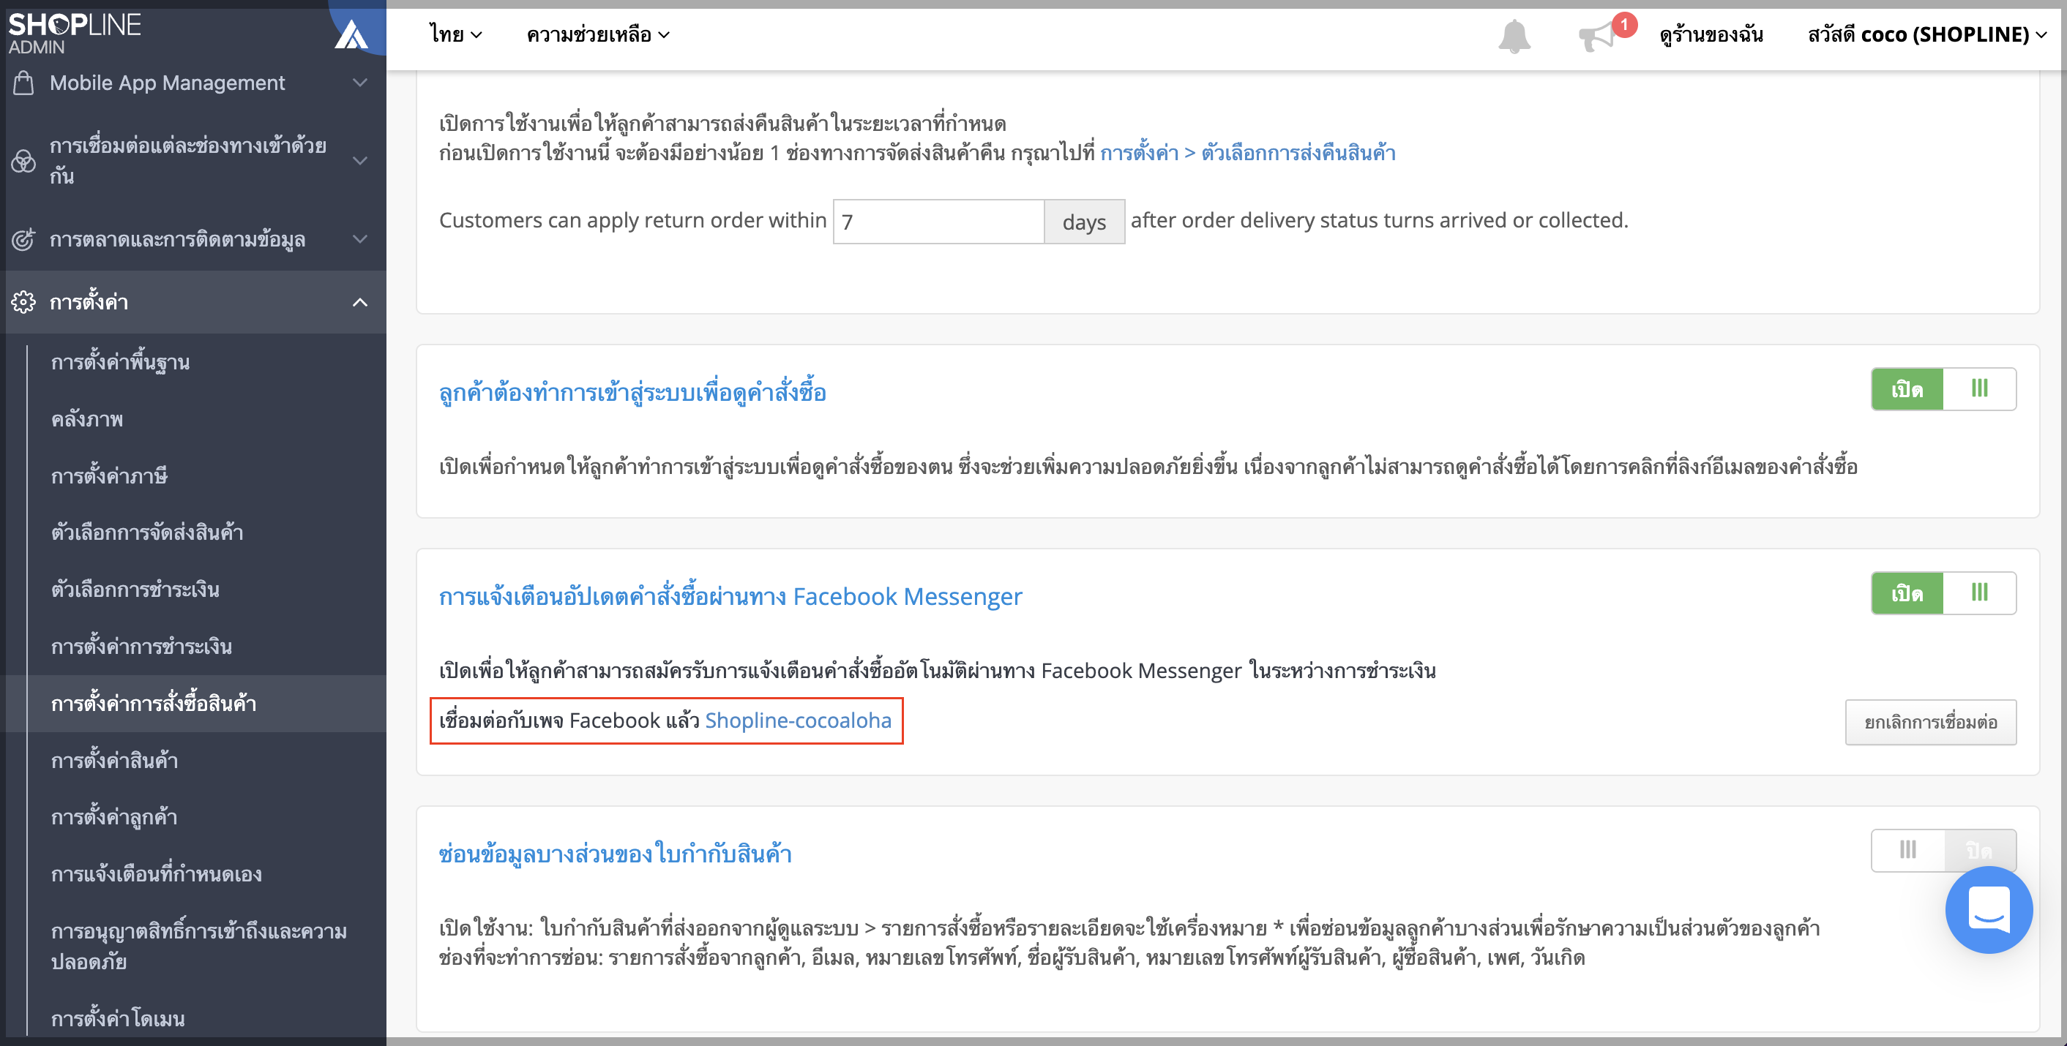Click การตลาดและการติดตามข้อมูล menu label
The width and height of the screenshot is (2067, 1046).
[177, 239]
